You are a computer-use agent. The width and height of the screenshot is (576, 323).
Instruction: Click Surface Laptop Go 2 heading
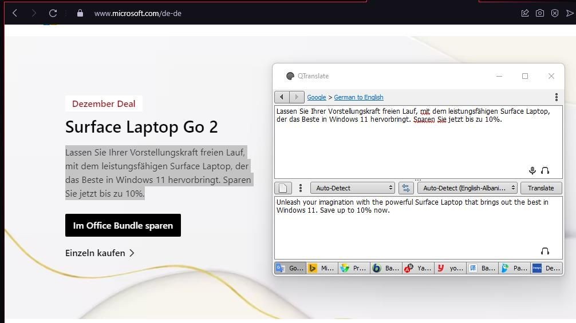coord(141,127)
